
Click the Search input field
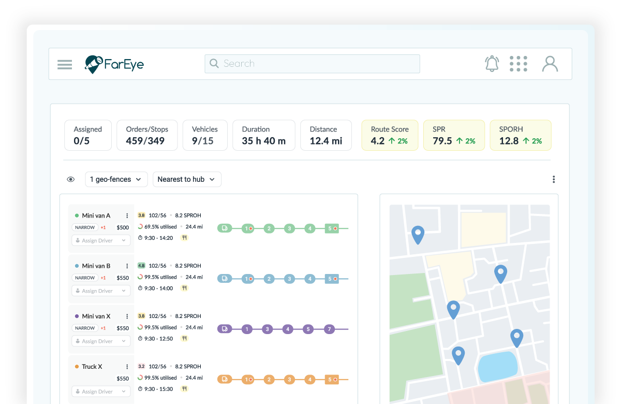point(312,64)
